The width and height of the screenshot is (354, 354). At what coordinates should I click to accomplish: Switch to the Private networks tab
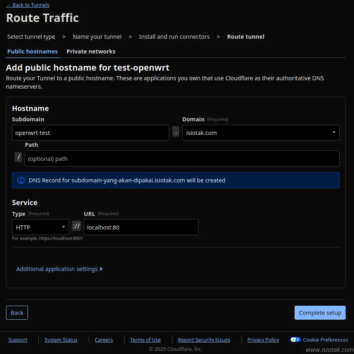(91, 51)
